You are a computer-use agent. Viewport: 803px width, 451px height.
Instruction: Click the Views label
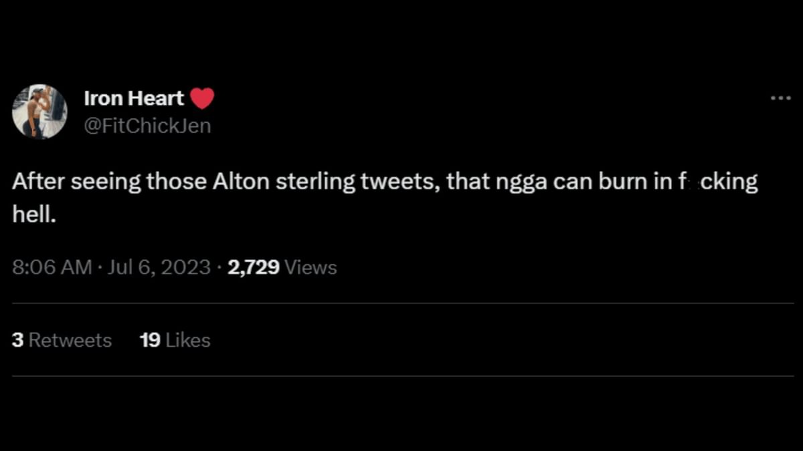(310, 267)
